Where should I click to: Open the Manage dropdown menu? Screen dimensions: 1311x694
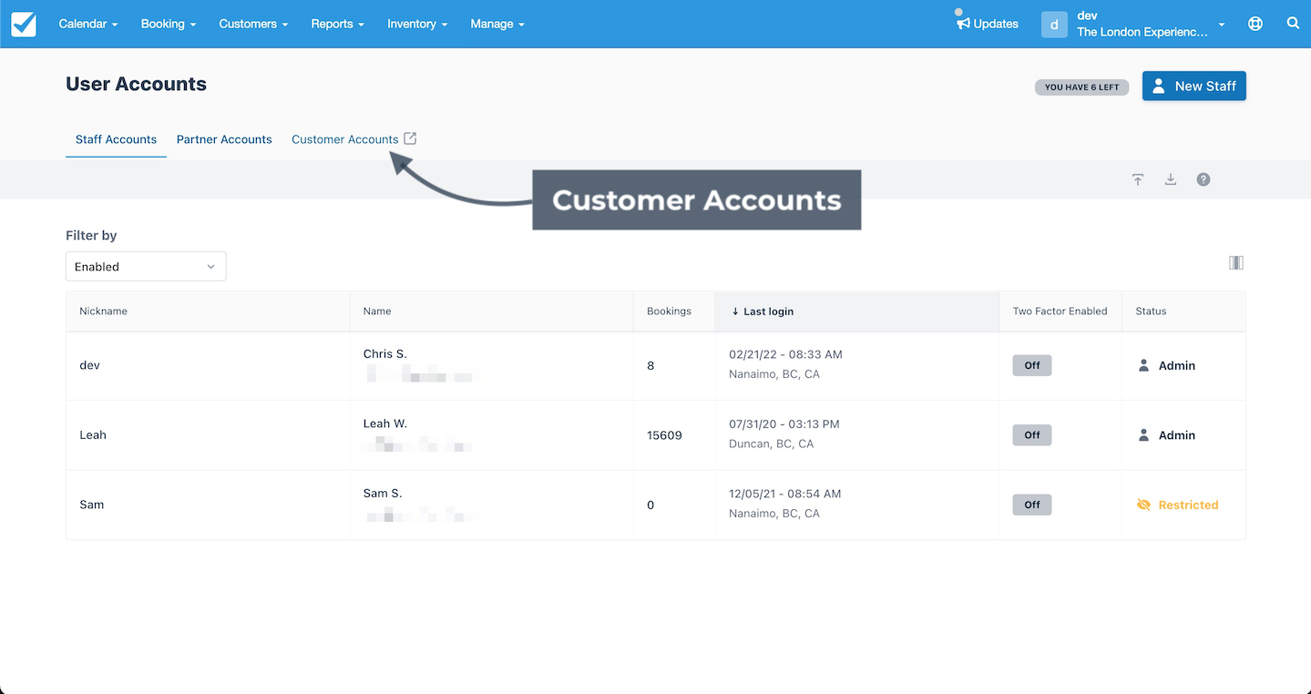[497, 24]
